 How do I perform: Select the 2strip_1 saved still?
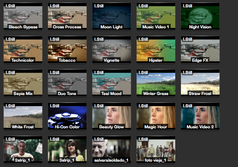23,149
